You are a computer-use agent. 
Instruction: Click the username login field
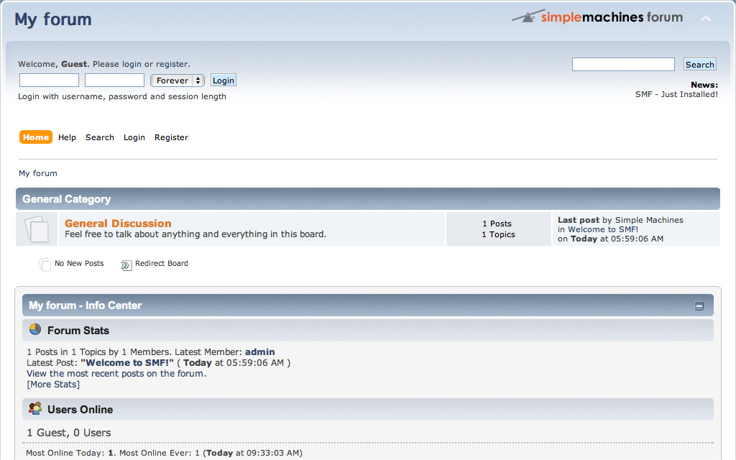(x=48, y=80)
